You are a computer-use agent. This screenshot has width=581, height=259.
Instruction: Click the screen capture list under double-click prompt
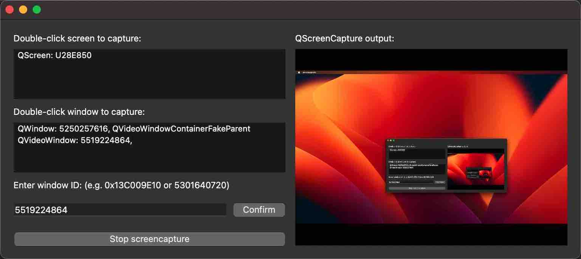click(150, 74)
